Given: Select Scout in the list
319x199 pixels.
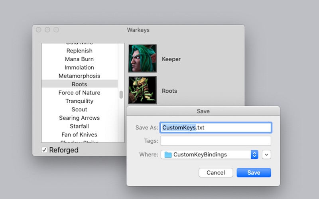Looking at the screenshot, I should coord(79,109).
